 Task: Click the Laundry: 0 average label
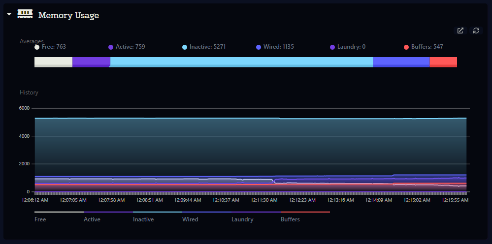pyautogui.click(x=352, y=47)
